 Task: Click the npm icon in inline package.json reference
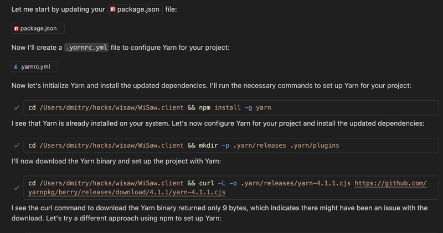click(112, 9)
